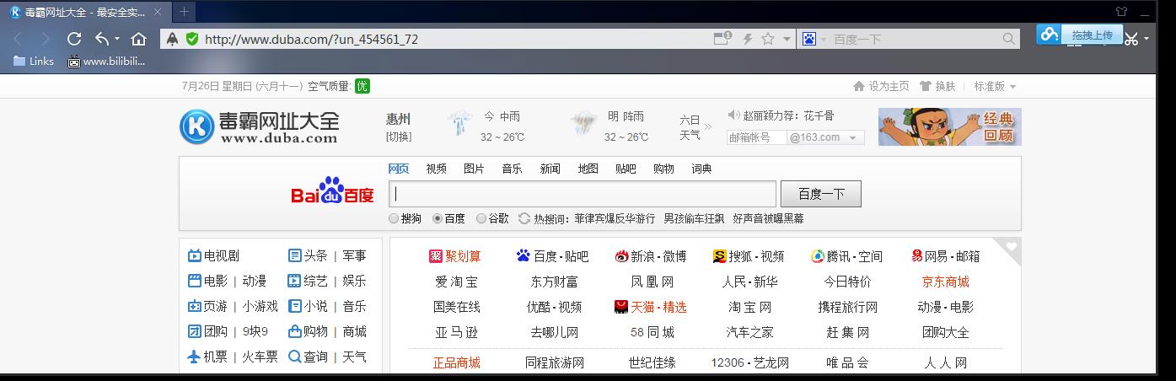Viewport: 1176px width, 381px height.
Task: Click the undo closed tab arrow icon
Action: [102, 39]
